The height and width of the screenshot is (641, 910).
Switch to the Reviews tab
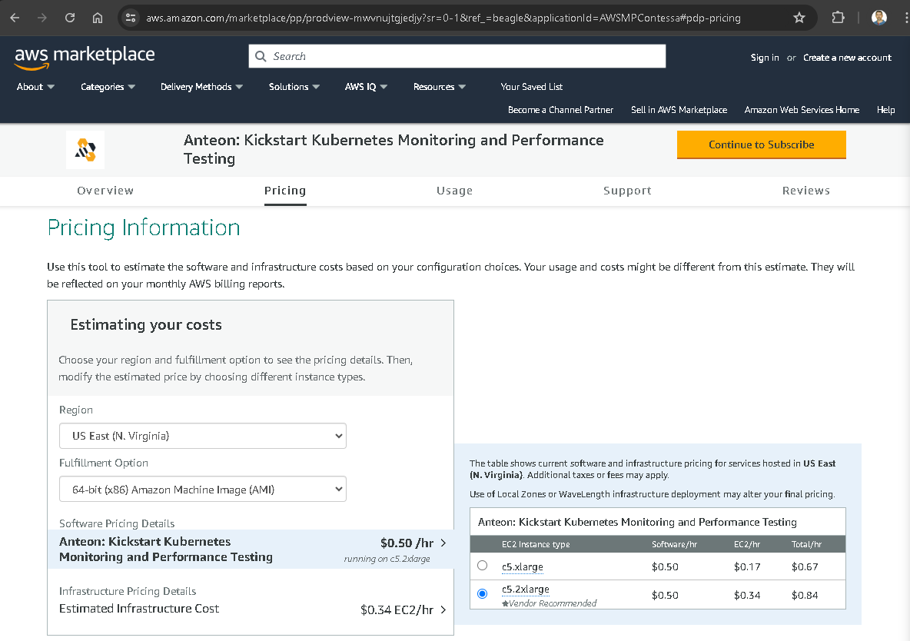click(805, 191)
